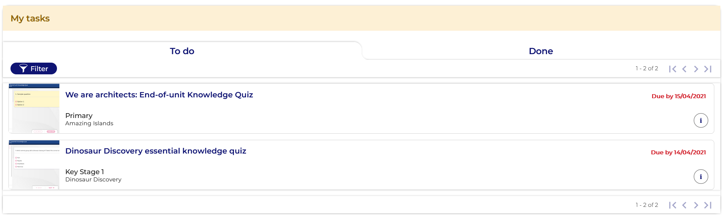Go to previous page in bottom pagination
This screenshot has width=722, height=219.
[684, 205]
